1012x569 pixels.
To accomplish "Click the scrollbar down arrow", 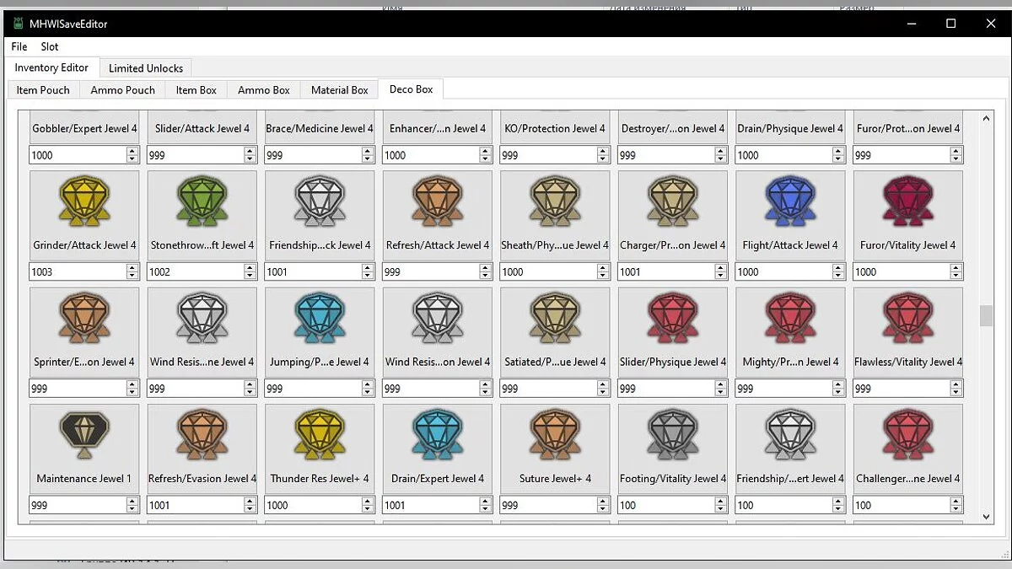I will tap(986, 517).
